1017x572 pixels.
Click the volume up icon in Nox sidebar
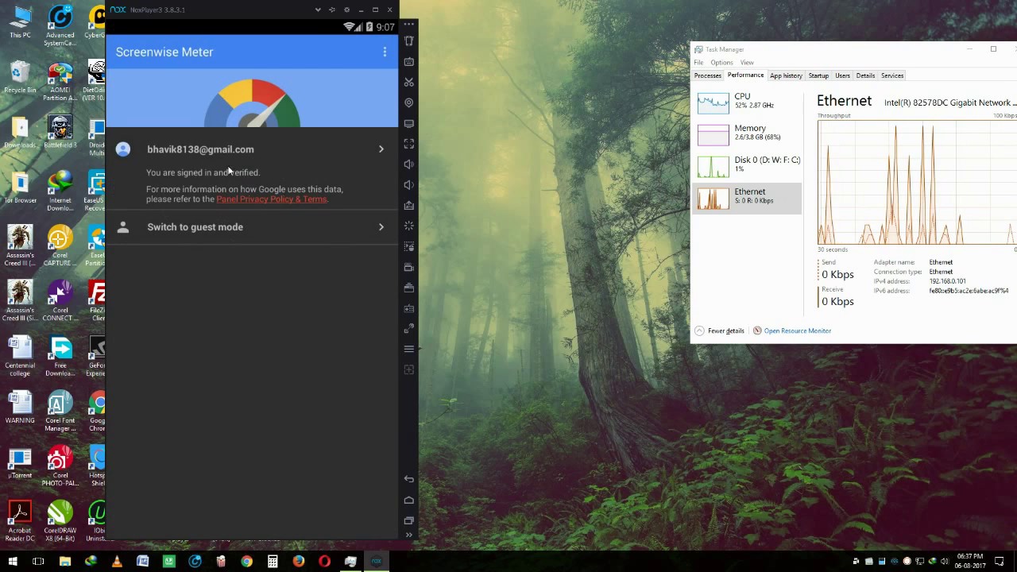[409, 164]
